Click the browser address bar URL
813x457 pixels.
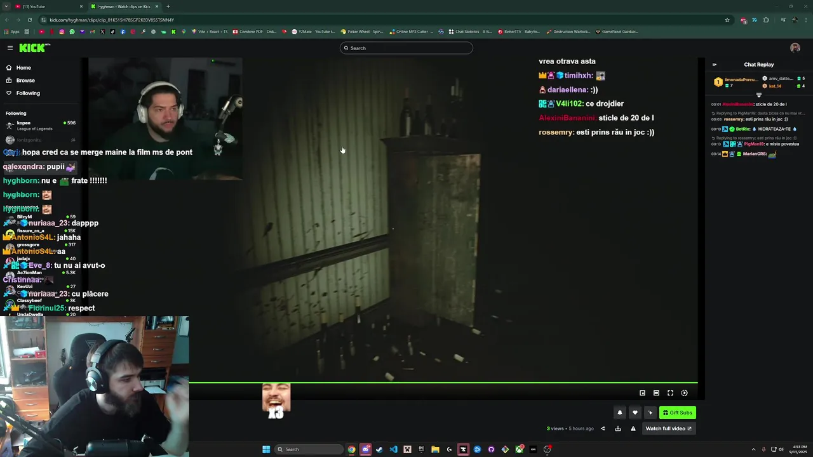point(112,20)
